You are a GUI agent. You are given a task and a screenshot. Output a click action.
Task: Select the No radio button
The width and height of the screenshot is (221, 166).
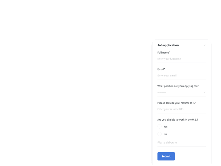pyautogui.click(x=160, y=134)
